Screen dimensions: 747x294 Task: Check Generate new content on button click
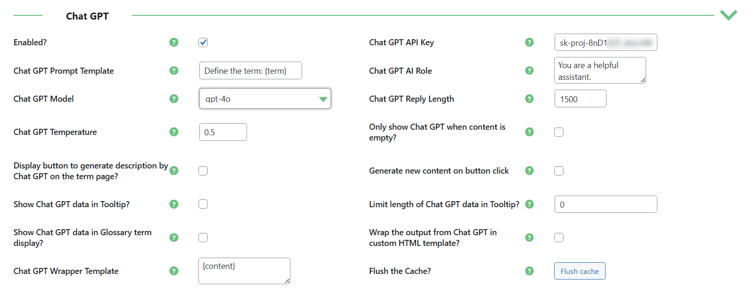(559, 171)
